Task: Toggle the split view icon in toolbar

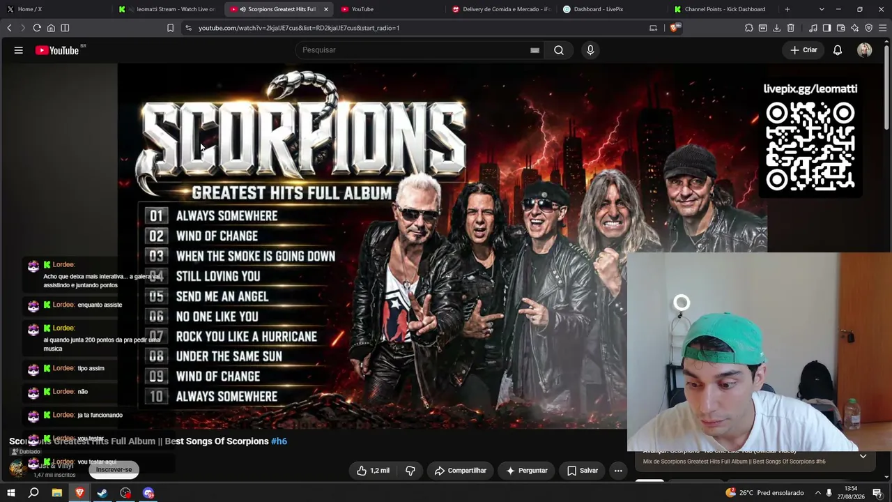Action: point(65,28)
